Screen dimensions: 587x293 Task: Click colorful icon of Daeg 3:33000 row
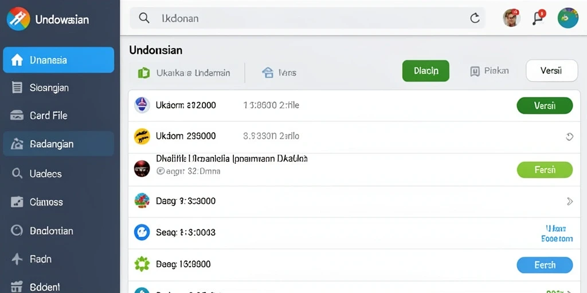(x=142, y=201)
